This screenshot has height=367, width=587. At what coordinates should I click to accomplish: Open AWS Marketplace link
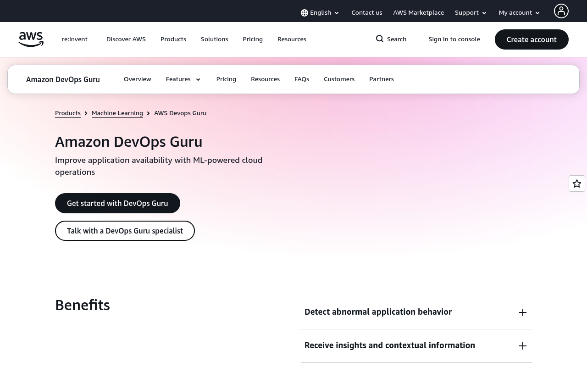[418, 12]
